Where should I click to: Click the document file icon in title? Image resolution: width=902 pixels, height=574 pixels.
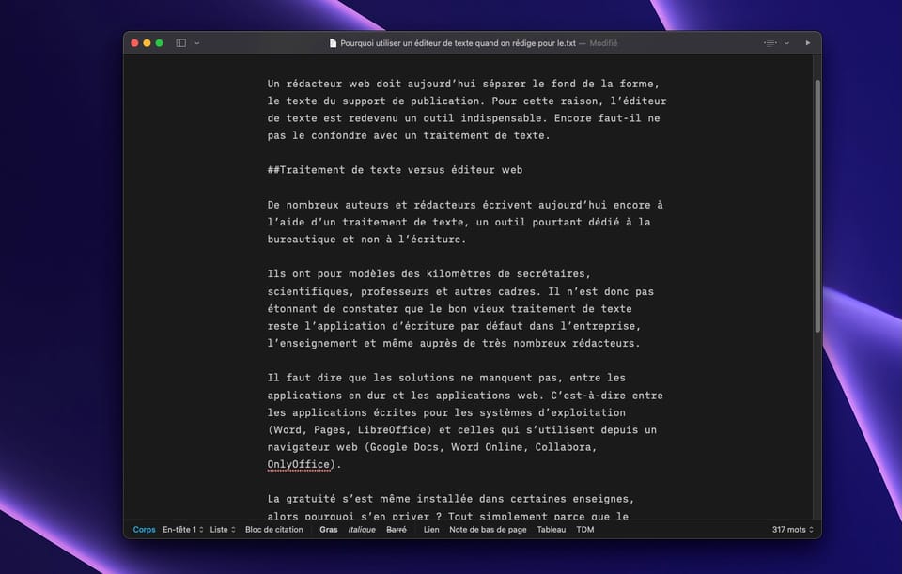333,43
